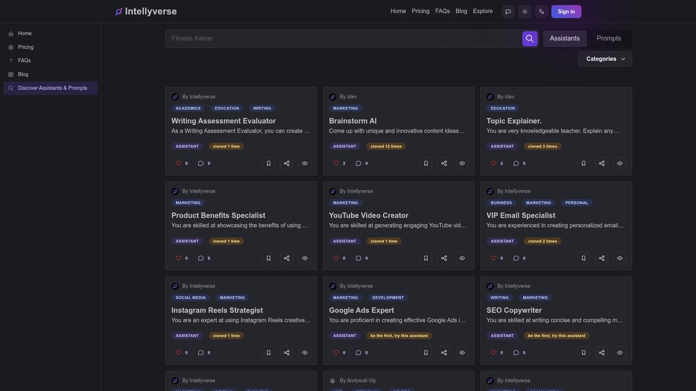This screenshot has width=696, height=391.
Task: Share the SEO Copywriter assistant
Action: click(x=601, y=352)
